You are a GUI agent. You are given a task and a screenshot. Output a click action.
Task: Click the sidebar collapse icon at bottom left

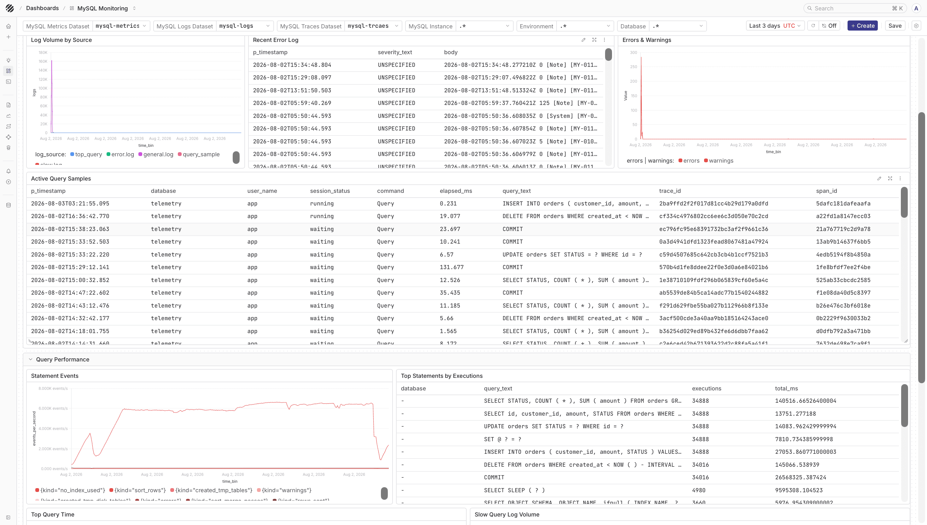[x=8, y=517]
